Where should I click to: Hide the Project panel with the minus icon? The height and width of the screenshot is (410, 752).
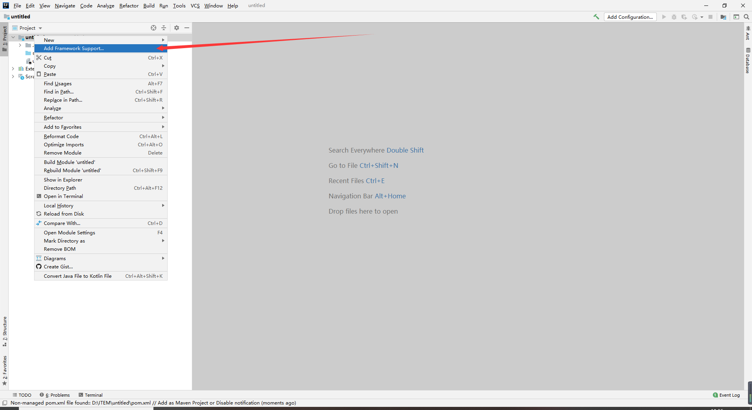tap(187, 28)
